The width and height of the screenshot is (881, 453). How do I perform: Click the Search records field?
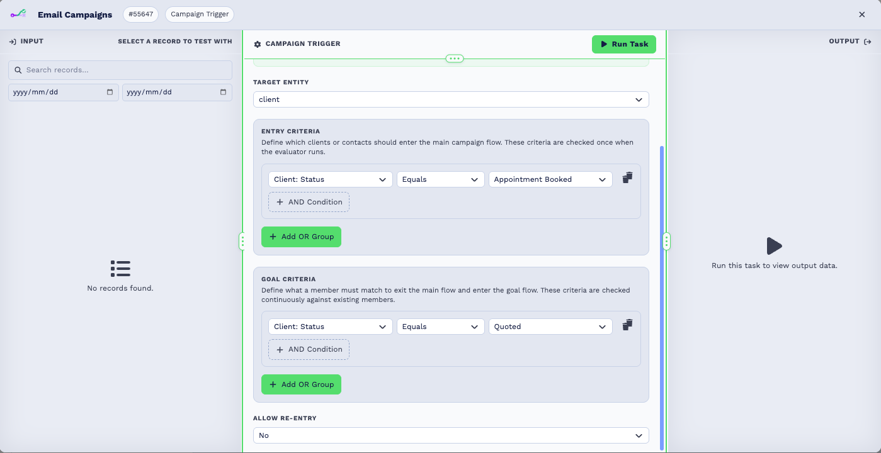coord(120,70)
